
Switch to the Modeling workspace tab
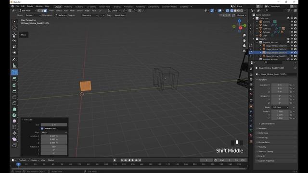click(x=68, y=7)
